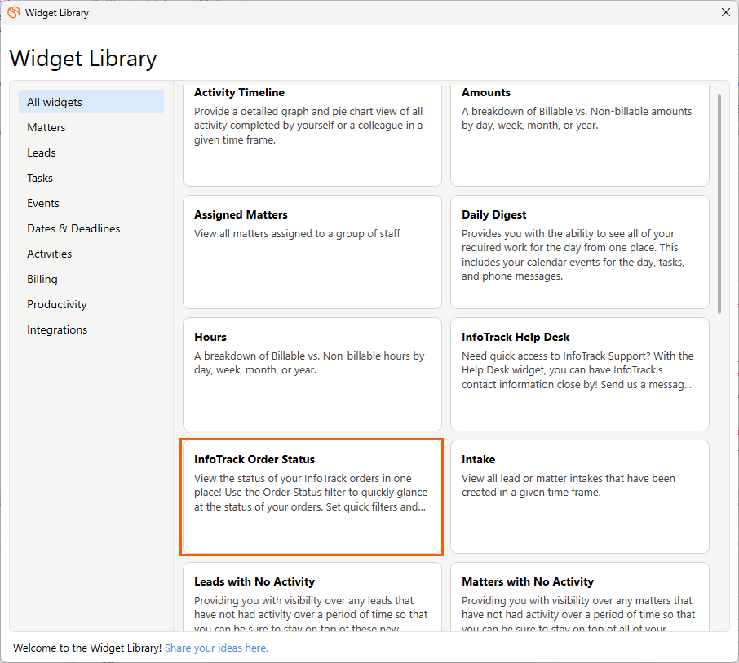Viewport: 739px width, 663px height.
Task: Show the Integrations widgets
Action: pyautogui.click(x=57, y=329)
